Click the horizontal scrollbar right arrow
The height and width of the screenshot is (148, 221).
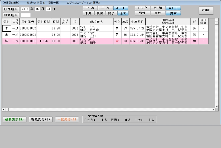click(x=214, y=110)
